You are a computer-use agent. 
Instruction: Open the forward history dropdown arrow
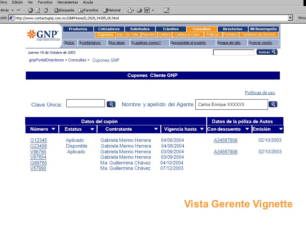[25, 10]
